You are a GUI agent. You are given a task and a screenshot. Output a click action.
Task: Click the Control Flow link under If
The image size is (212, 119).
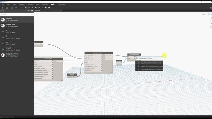pyautogui.click(x=10, y=38)
